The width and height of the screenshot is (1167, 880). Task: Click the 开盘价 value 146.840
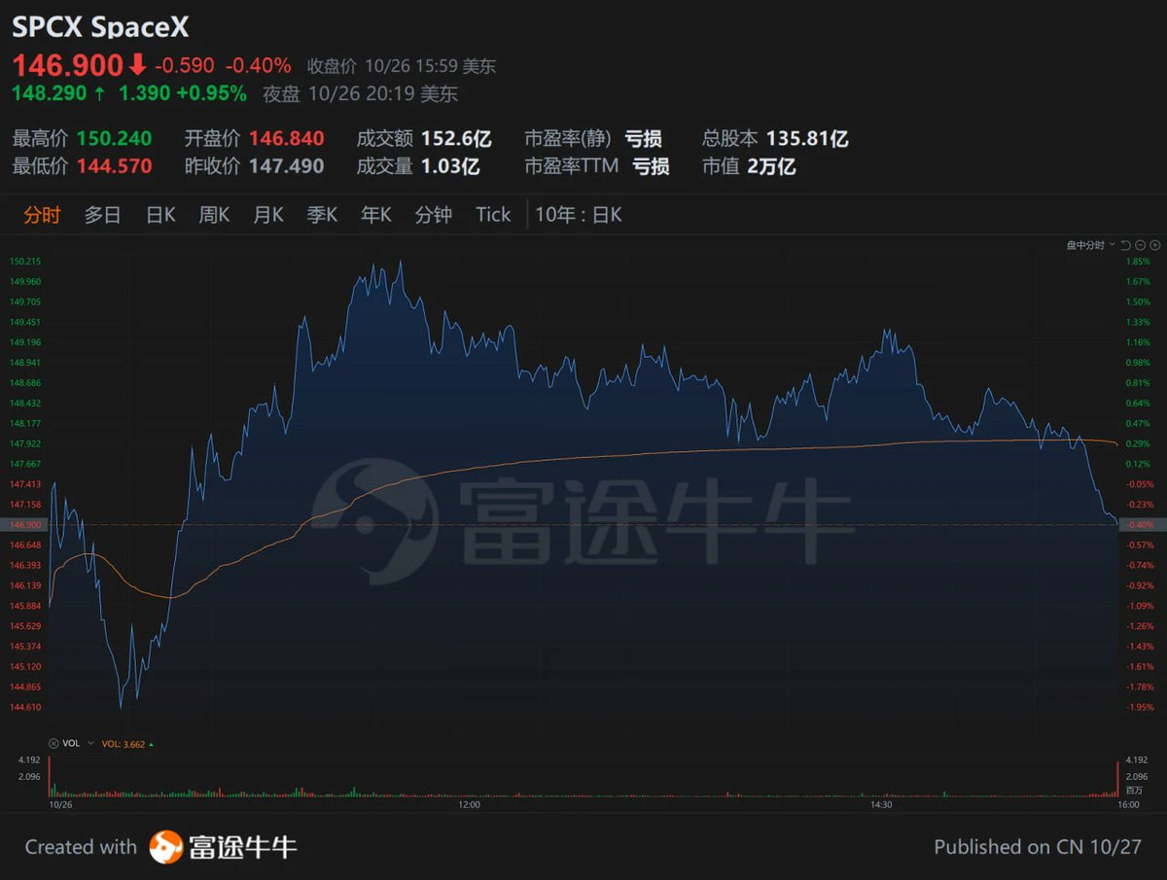[286, 138]
